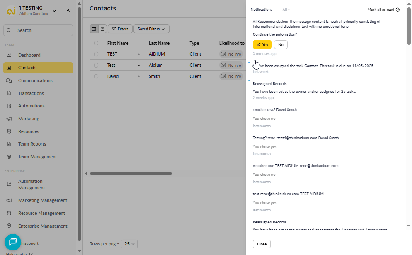Click Mark all as read
Screen dimensions: 412x255
[383, 10]
